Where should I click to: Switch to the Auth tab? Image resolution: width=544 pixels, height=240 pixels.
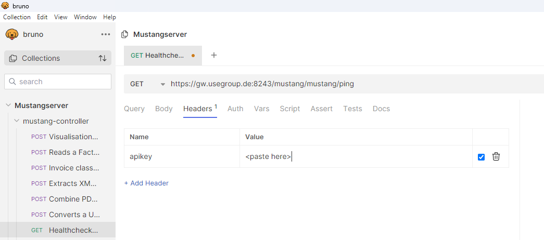tap(235, 109)
